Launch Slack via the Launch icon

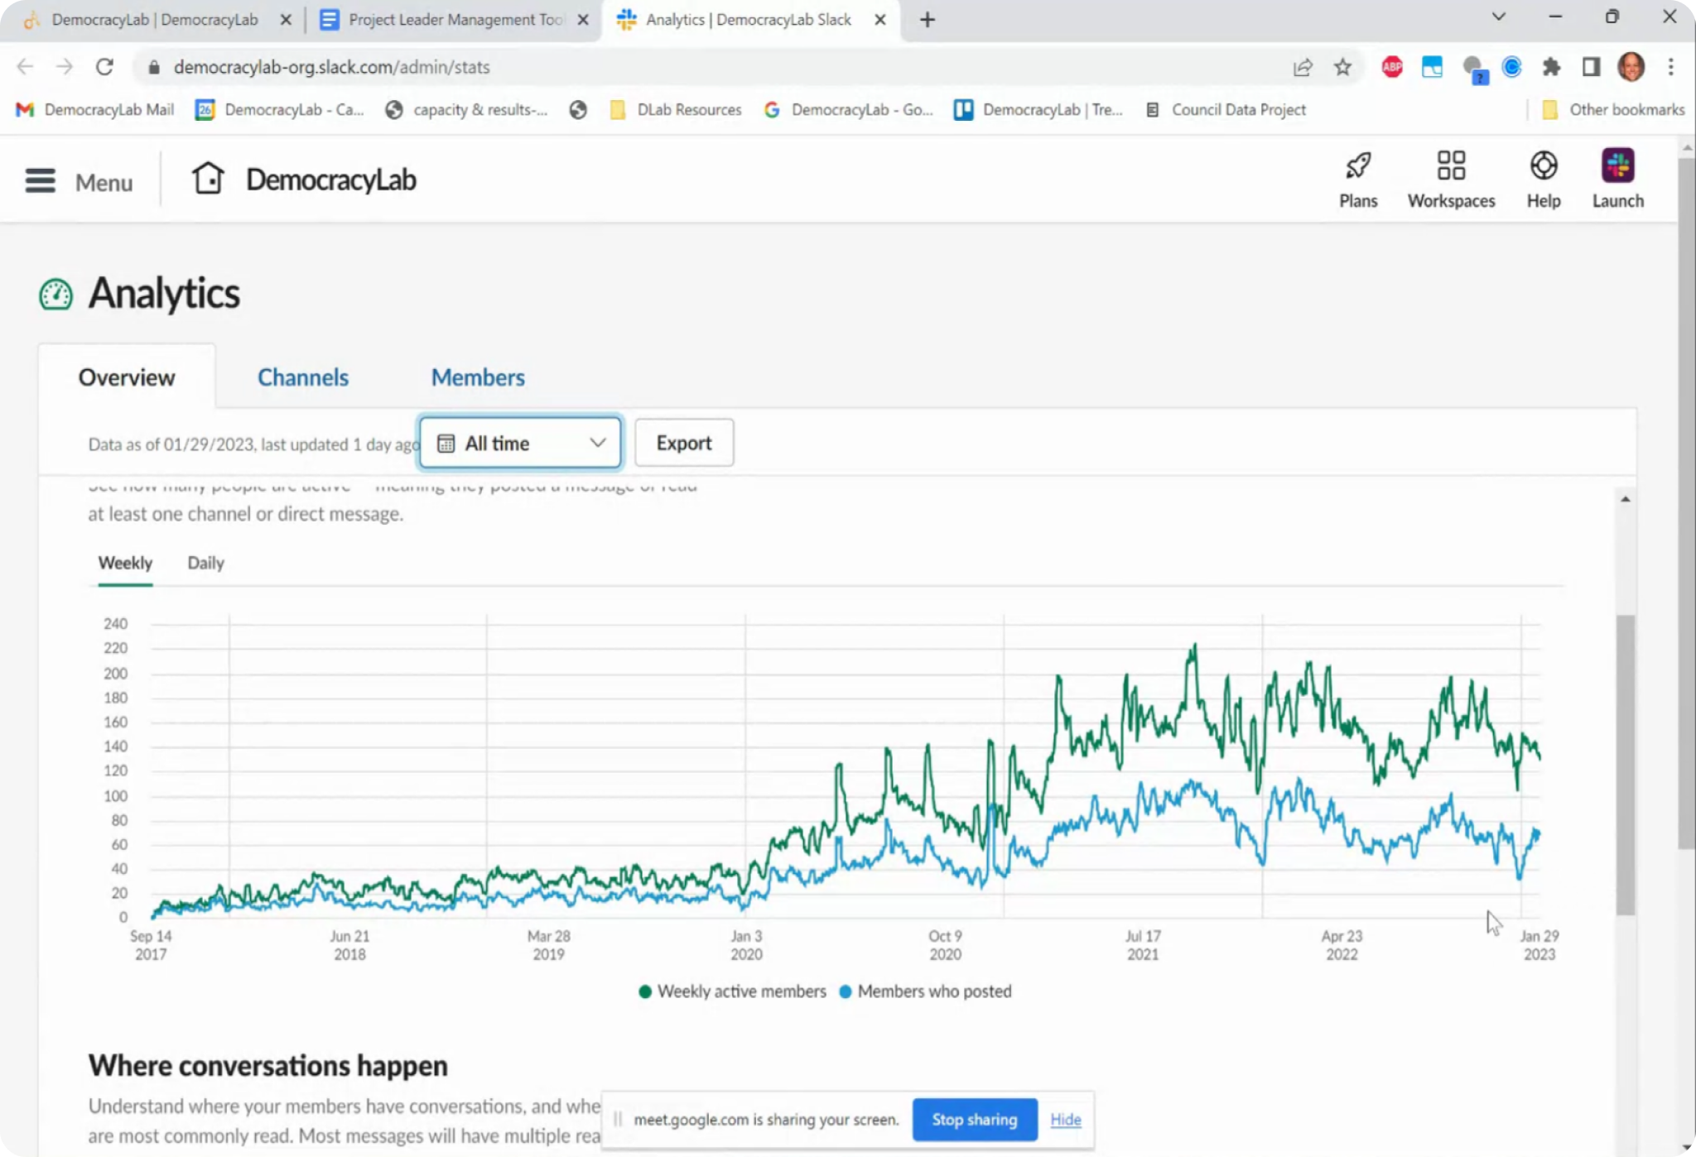coord(1617,180)
